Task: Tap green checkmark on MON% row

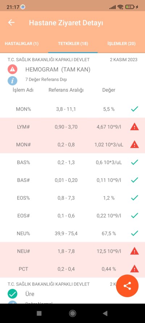Action: (134, 109)
